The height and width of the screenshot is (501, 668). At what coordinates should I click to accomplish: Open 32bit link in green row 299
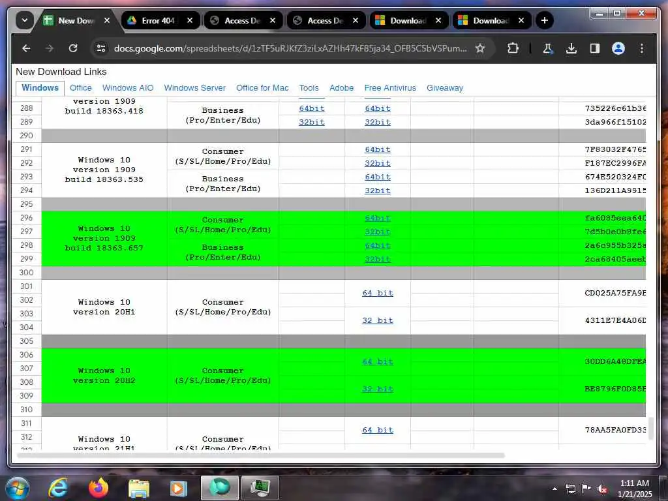point(378,259)
